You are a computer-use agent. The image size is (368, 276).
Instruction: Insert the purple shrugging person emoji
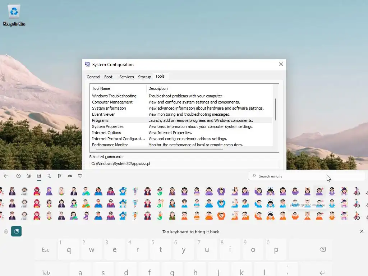point(295,191)
